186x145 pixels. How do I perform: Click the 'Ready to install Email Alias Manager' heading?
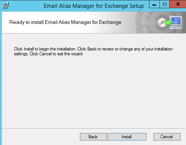pyautogui.click(x=65, y=22)
